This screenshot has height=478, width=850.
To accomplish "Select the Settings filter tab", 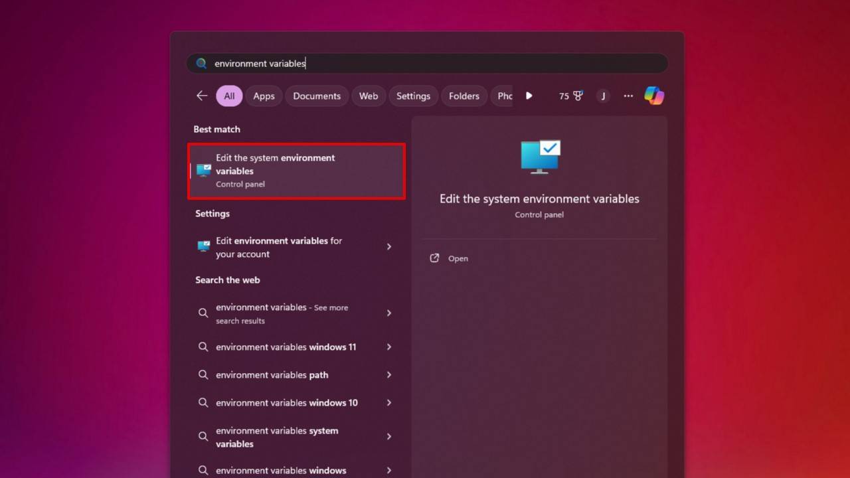I will coord(413,96).
